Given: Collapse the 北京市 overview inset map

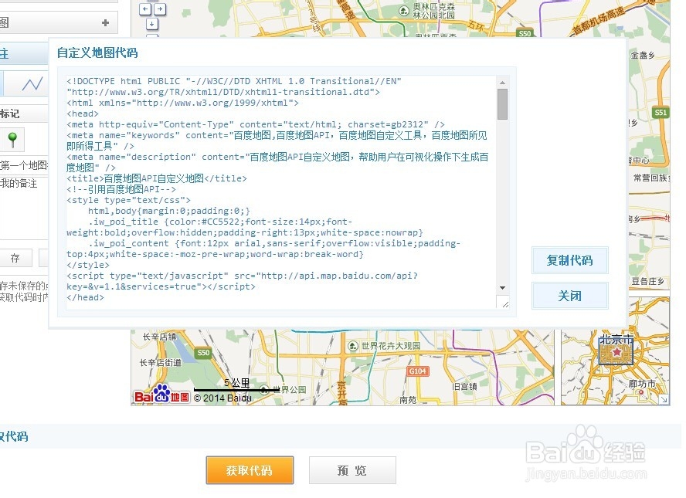Looking at the screenshot, I should pyautogui.click(x=663, y=399).
